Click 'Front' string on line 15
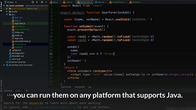The image size is (196, 110). click(x=109, y=54)
